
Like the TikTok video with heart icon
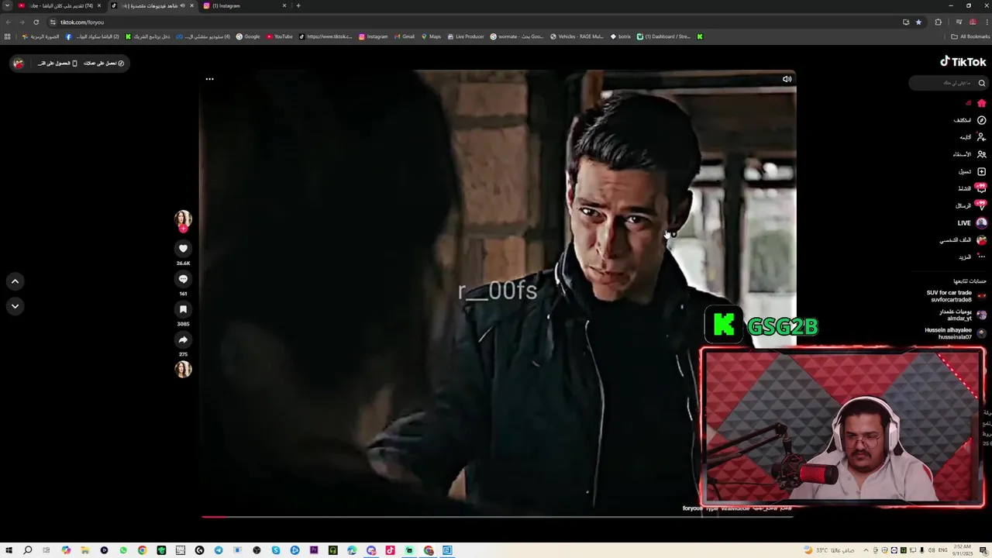183,249
